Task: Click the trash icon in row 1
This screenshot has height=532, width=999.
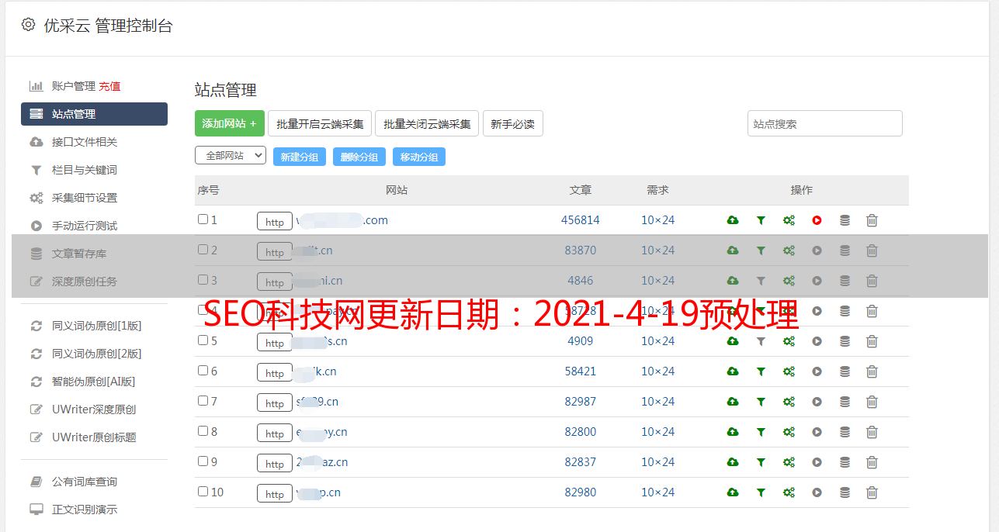Action: (x=872, y=220)
